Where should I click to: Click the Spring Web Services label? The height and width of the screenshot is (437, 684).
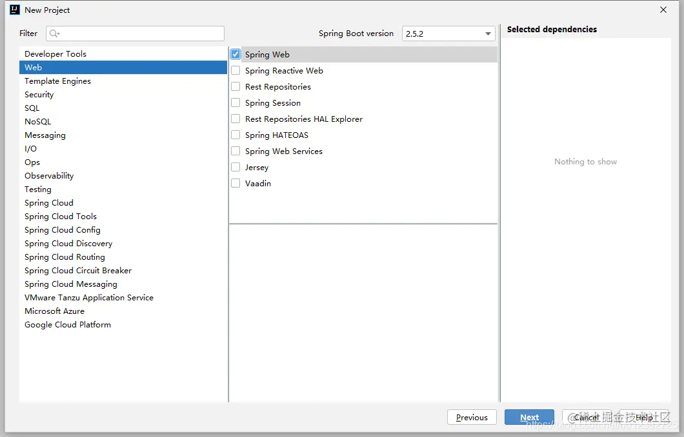(283, 151)
